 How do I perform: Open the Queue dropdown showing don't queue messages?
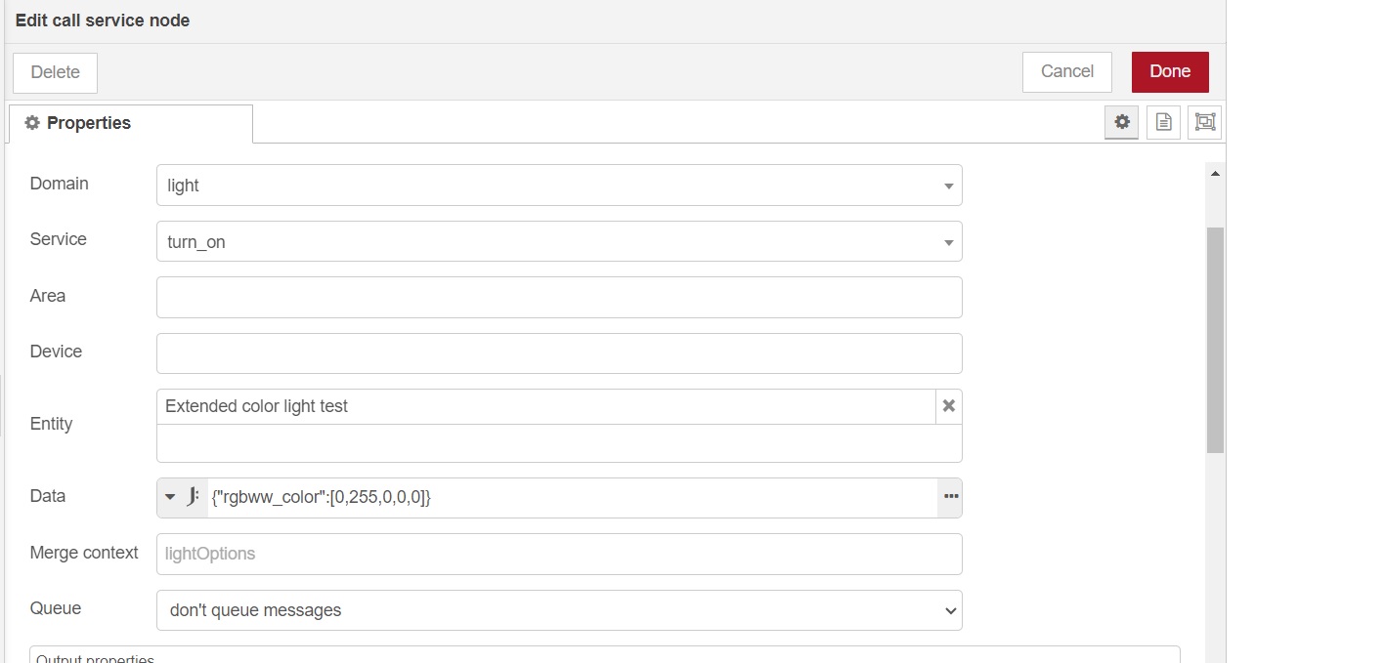[558, 608]
